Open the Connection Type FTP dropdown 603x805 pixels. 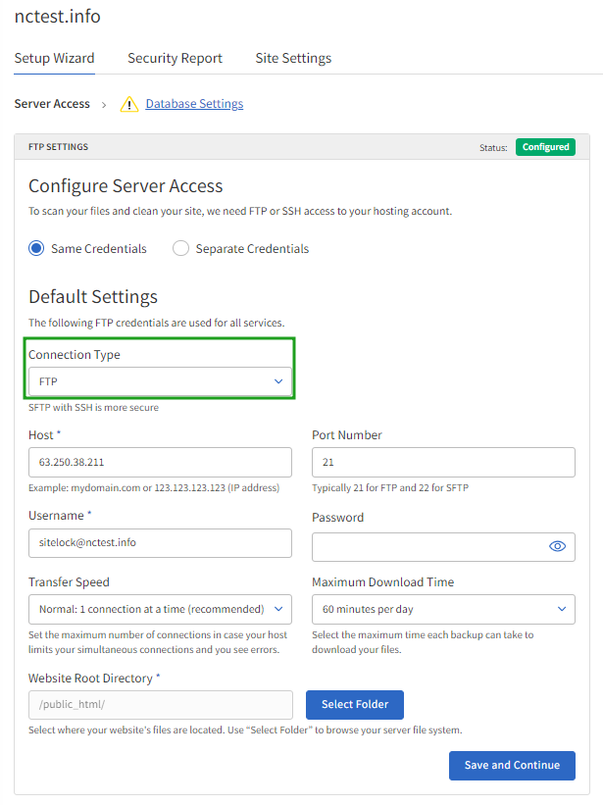coord(160,381)
